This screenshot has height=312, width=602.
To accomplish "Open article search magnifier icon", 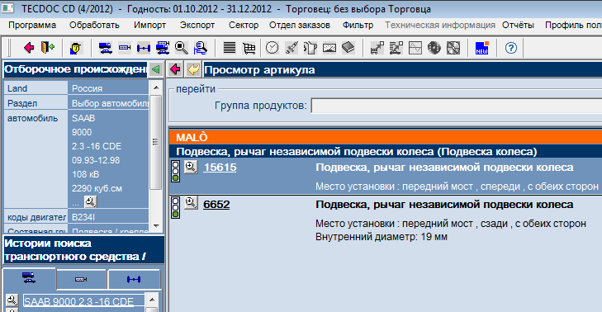I will [181, 48].
